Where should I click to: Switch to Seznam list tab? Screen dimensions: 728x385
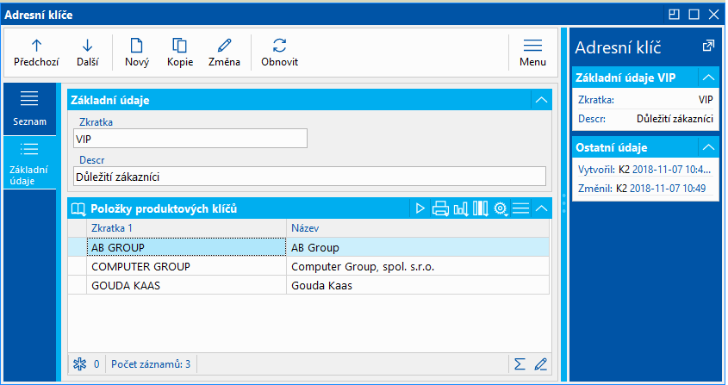(29, 109)
